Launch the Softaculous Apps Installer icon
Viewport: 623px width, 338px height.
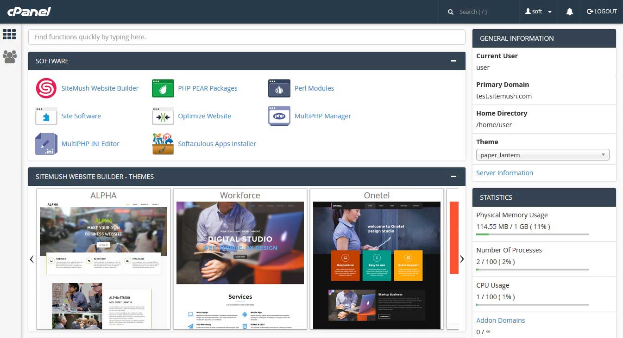pyautogui.click(x=163, y=144)
